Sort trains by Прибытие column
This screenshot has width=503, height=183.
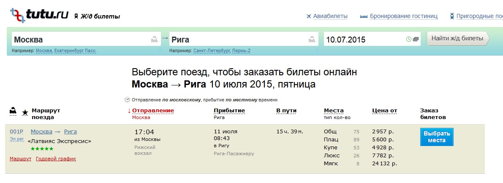tap(229, 111)
